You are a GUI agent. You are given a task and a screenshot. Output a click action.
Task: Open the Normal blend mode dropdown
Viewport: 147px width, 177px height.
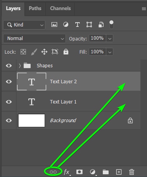(35, 39)
